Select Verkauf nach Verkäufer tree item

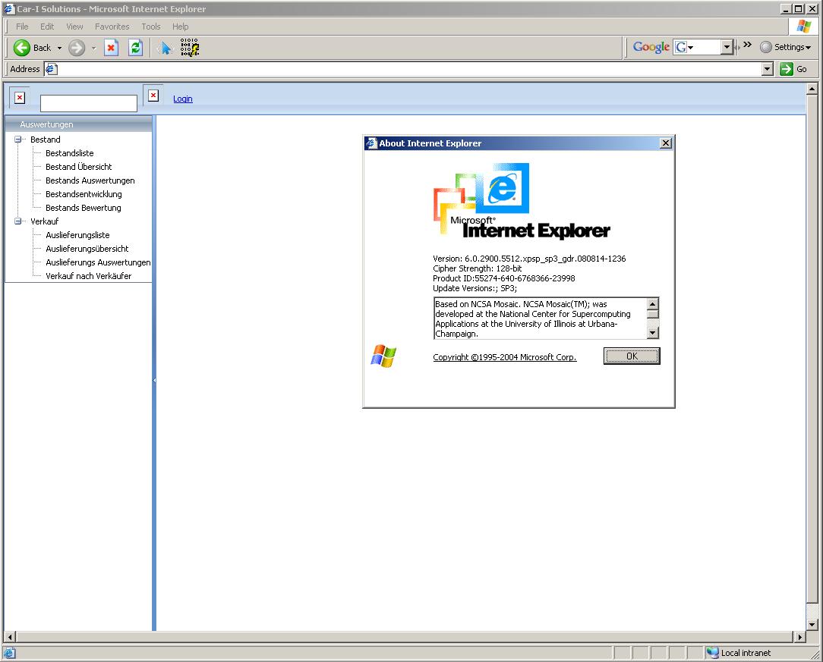pyautogui.click(x=89, y=276)
